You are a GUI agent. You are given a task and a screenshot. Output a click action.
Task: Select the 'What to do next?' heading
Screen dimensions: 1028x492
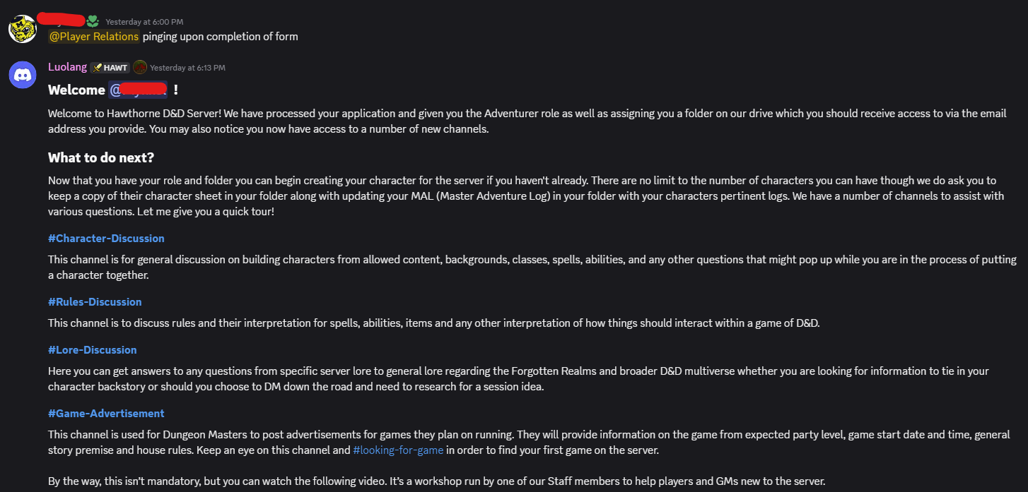[101, 157]
